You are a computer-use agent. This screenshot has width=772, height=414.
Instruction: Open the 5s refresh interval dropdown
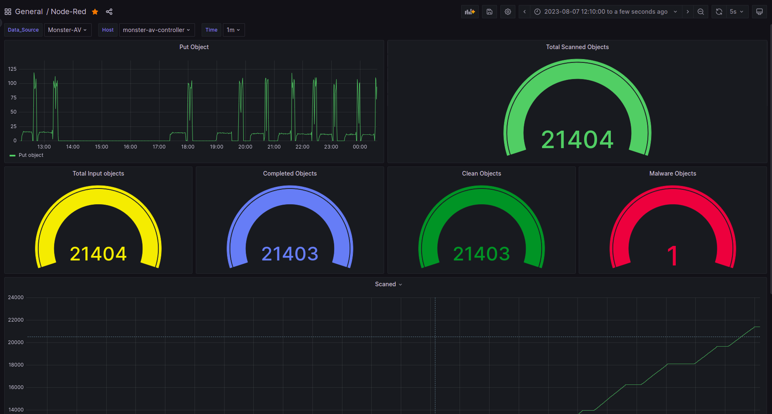pyautogui.click(x=737, y=12)
